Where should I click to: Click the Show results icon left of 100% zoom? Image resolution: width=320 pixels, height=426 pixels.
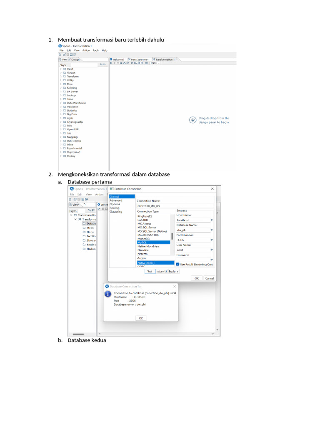point(147,63)
